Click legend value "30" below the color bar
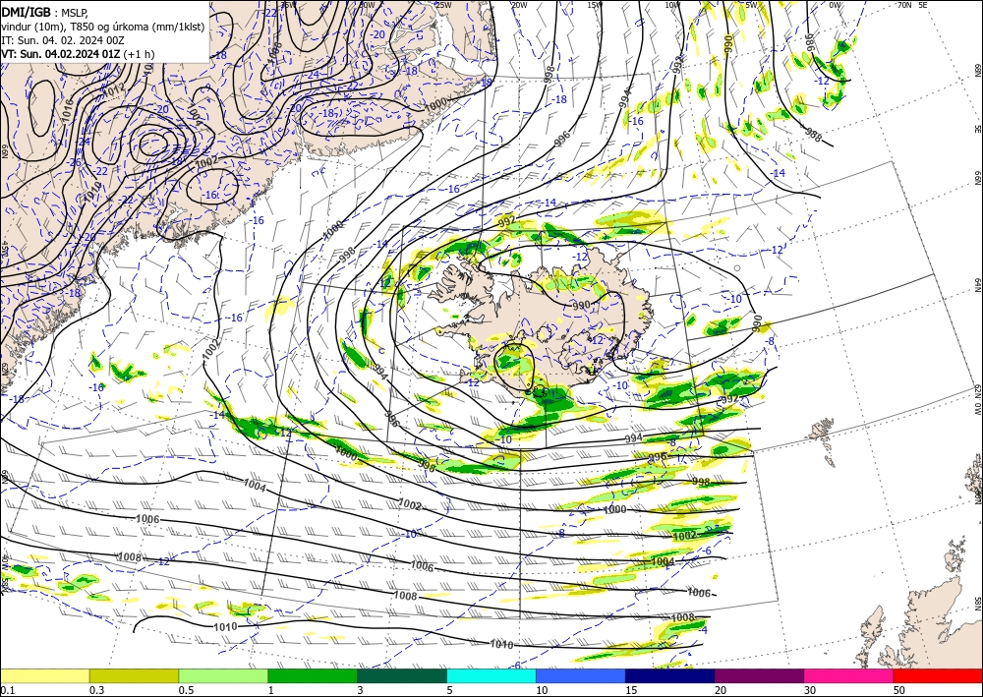 [x=810, y=690]
